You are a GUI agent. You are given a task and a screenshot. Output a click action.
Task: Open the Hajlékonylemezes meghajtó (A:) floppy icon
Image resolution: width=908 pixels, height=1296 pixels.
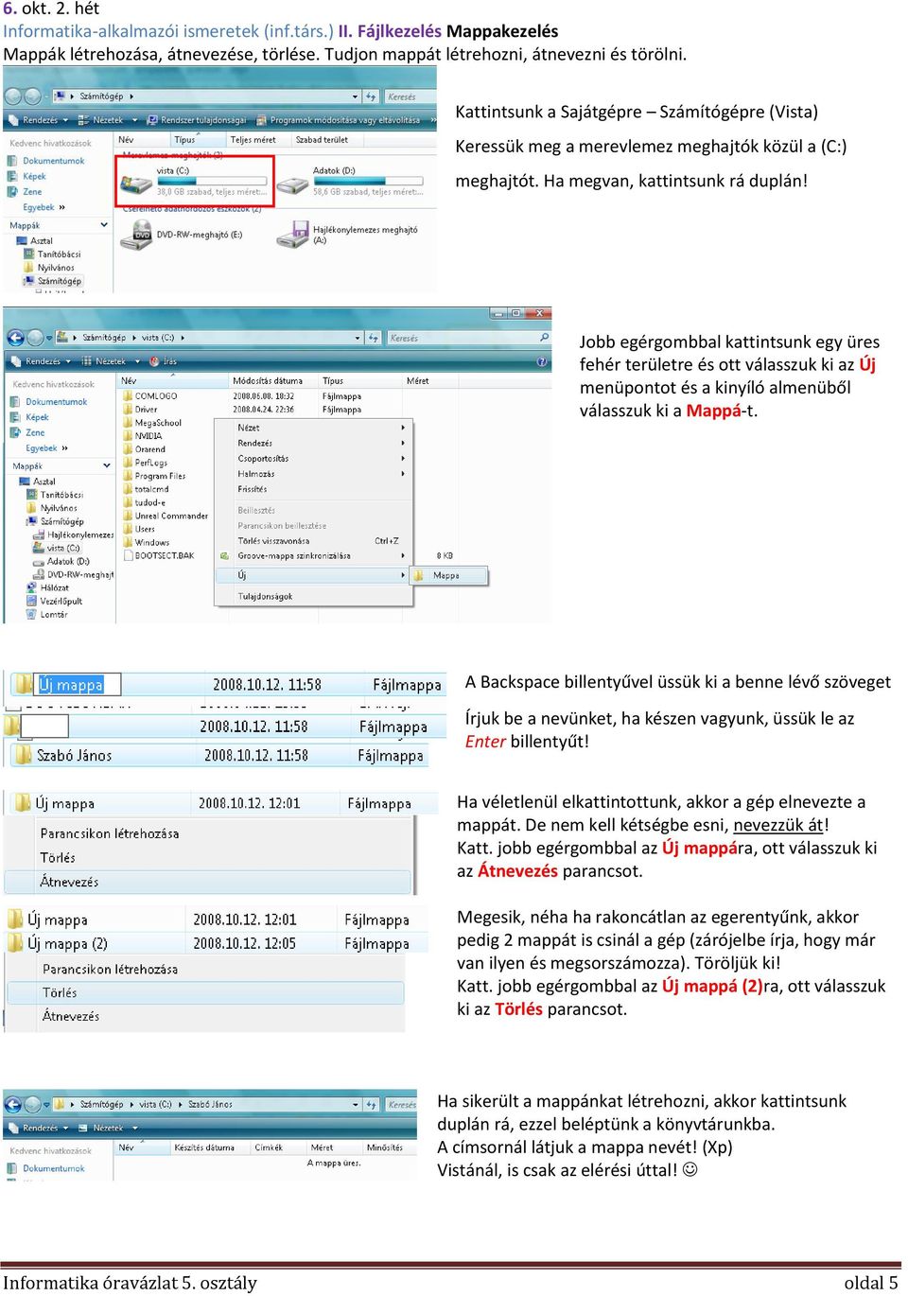(295, 234)
